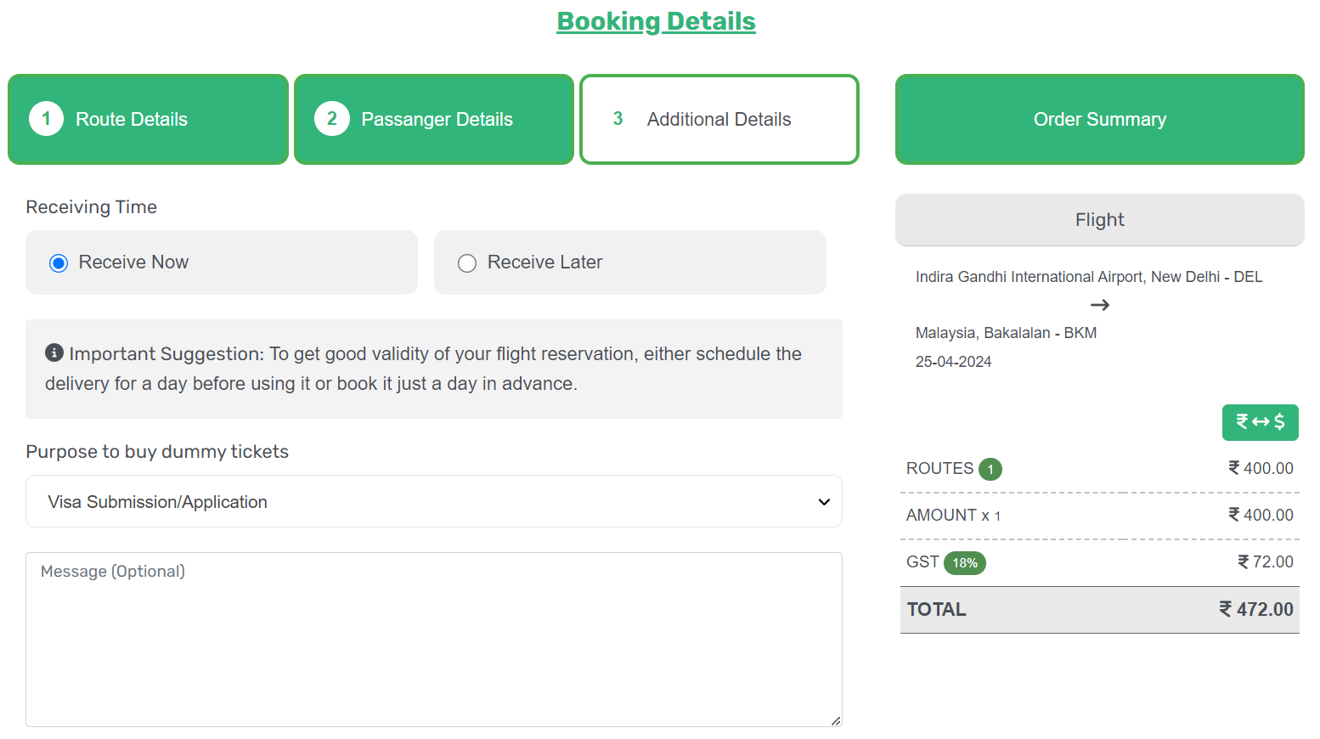
Task: Click the step 2 circle badge
Action: (x=332, y=119)
